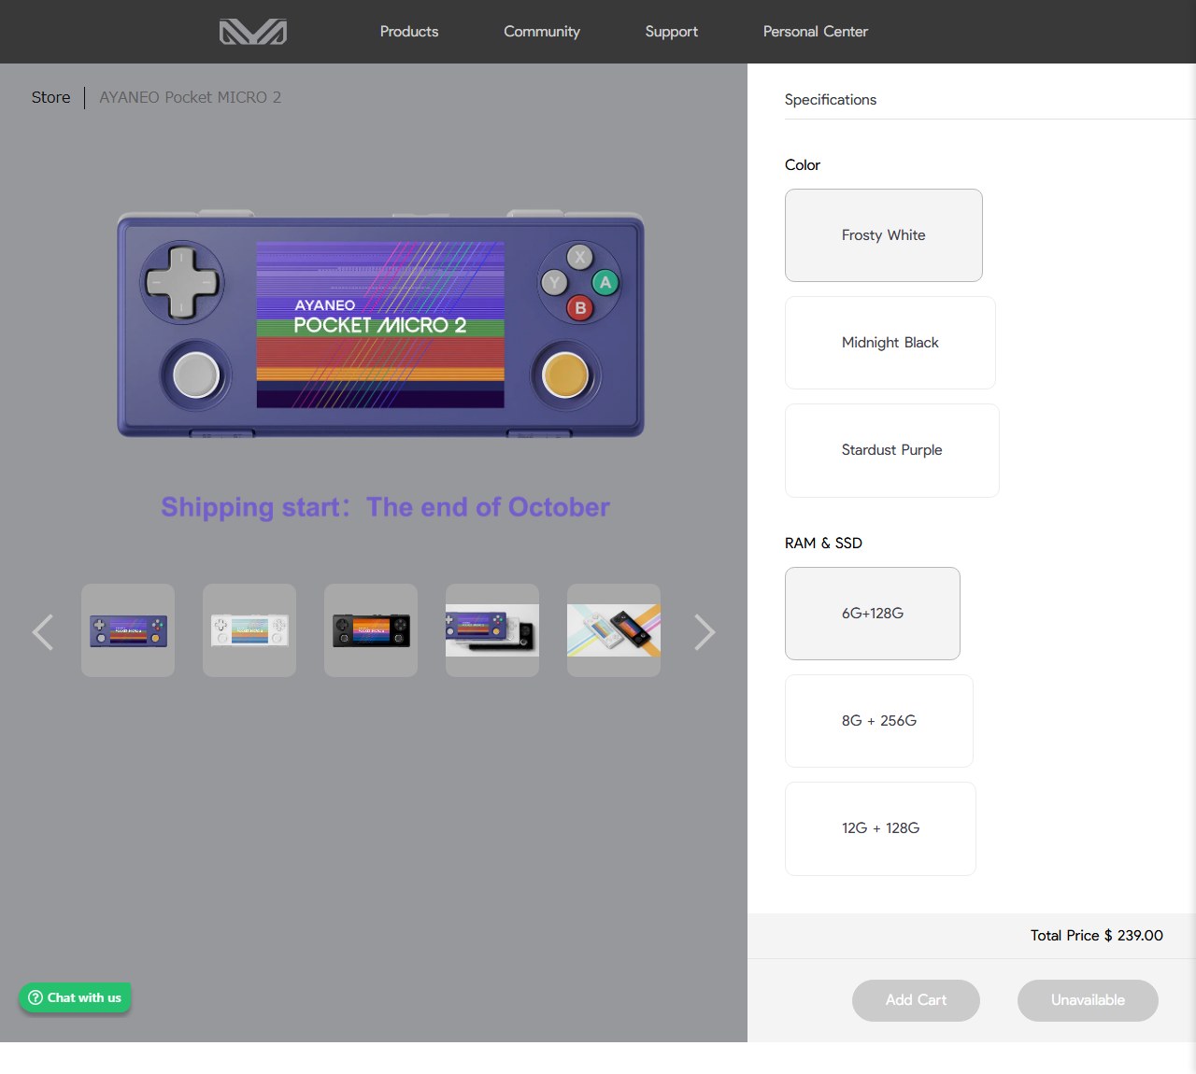View the white console thumbnail
The height and width of the screenshot is (1074, 1196).
tap(249, 630)
